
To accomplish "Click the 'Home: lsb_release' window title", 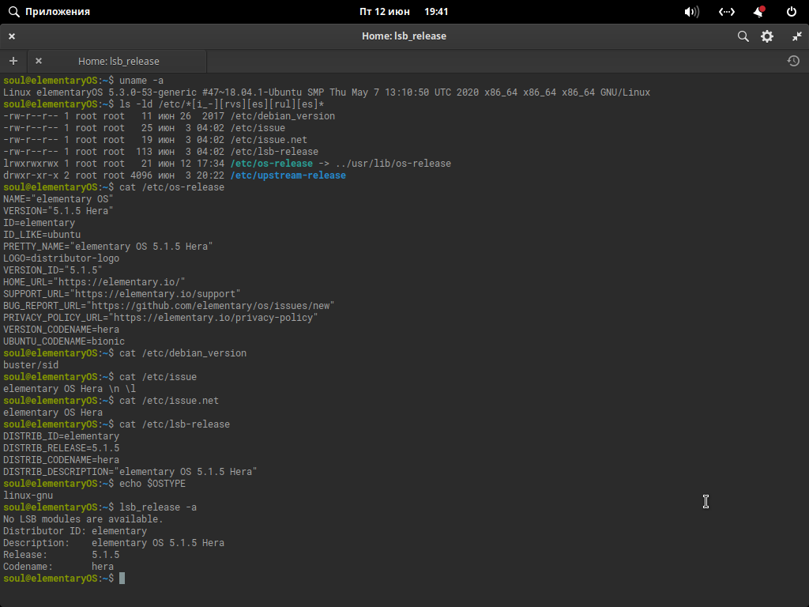I will pos(404,36).
